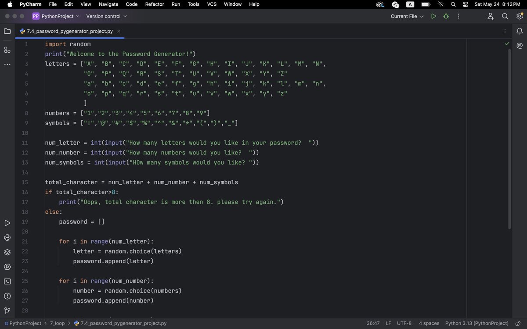Open the Edit menu

[x=69, y=4]
